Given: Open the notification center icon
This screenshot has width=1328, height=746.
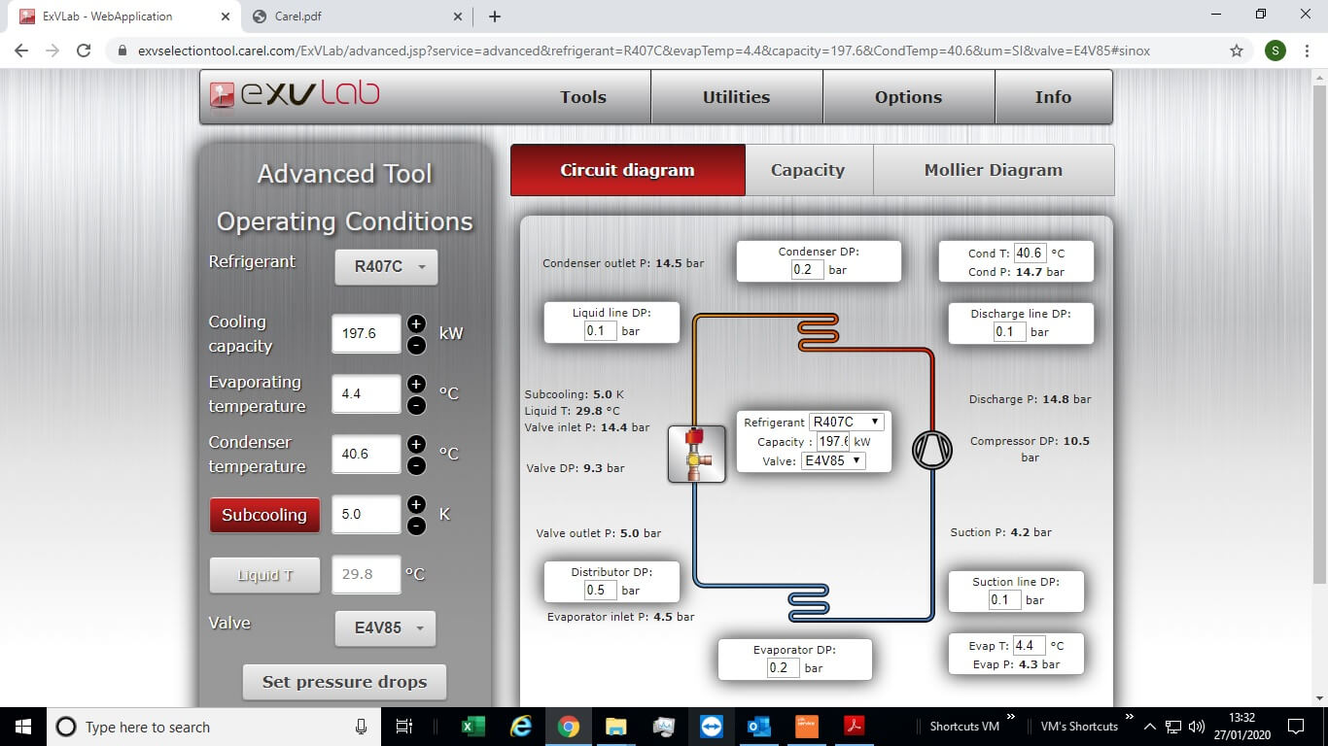Looking at the screenshot, I should click(1295, 727).
